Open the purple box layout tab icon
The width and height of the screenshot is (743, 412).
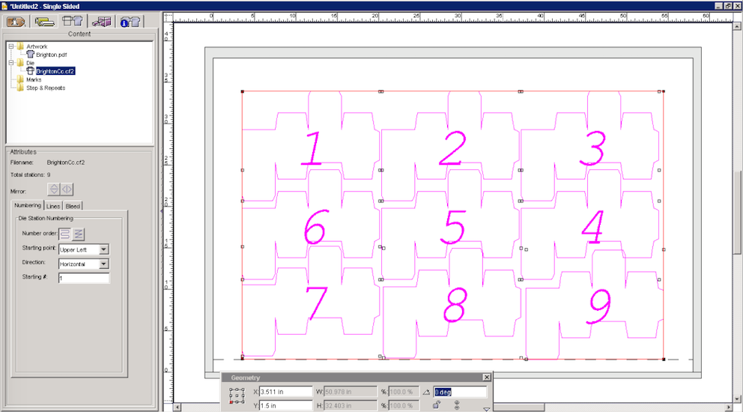tap(100, 21)
